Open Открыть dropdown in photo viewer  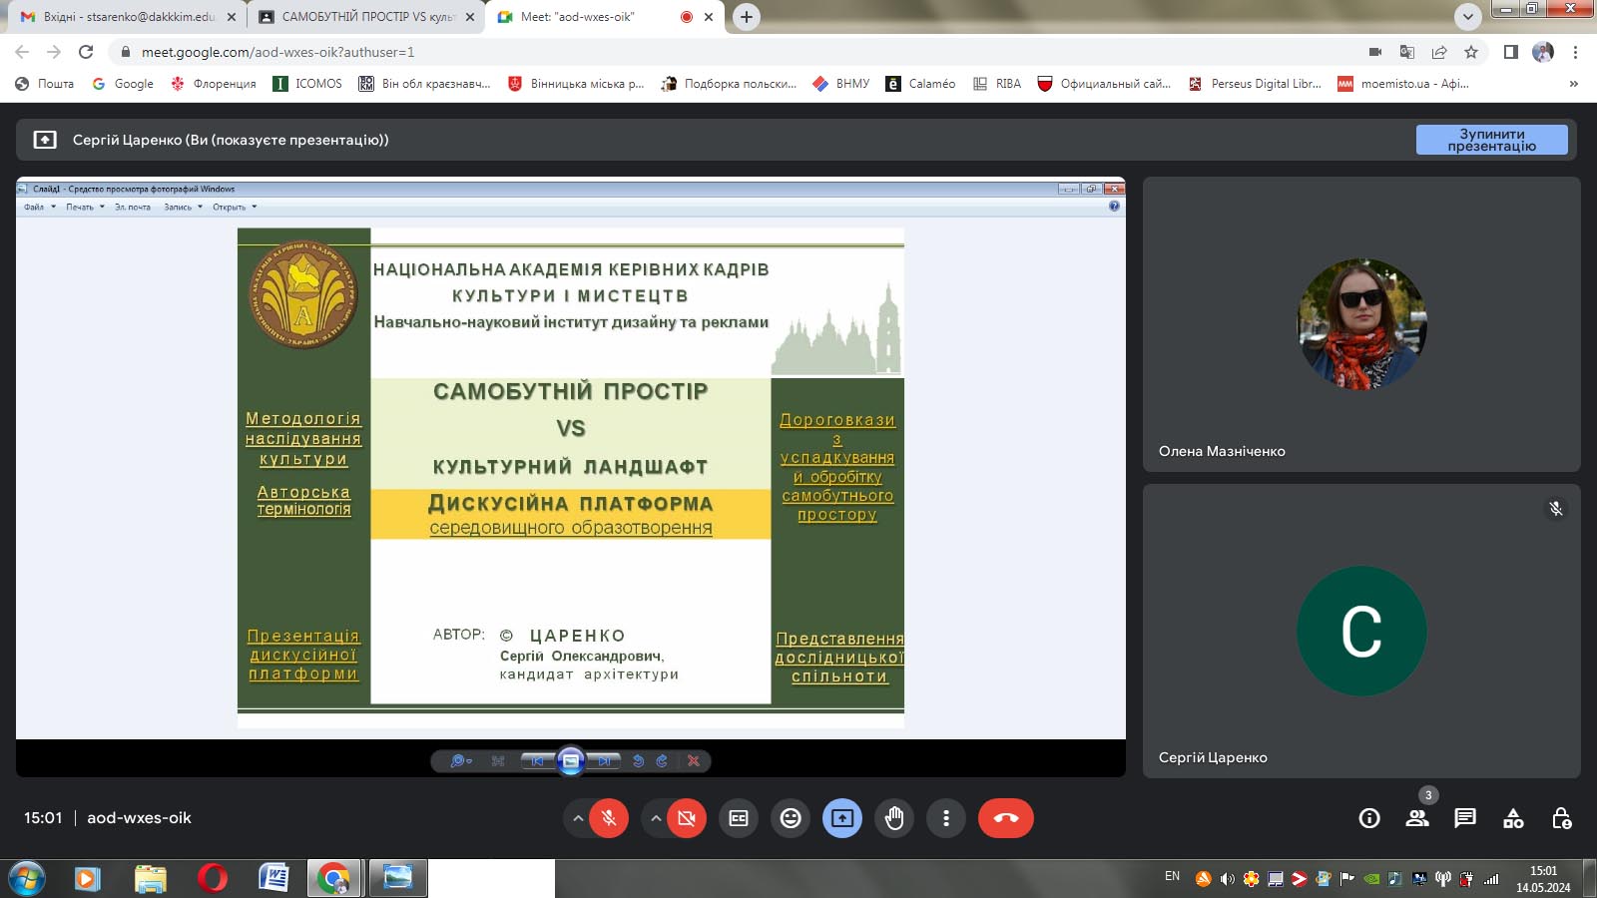tap(235, 208)
